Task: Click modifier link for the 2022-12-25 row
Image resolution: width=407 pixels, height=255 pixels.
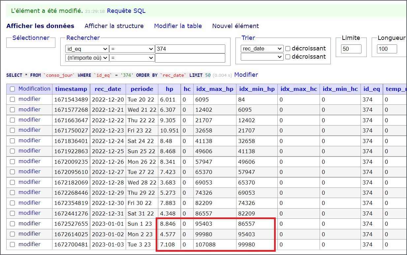Action: pyautogui.click(x=29, y=151)
